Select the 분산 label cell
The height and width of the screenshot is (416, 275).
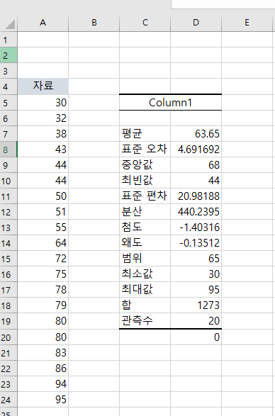(145, 212)
